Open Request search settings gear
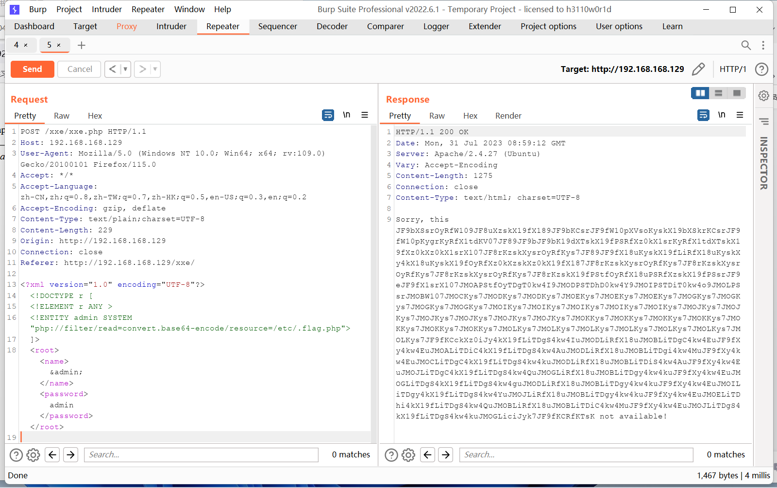 tap(33, 455)
